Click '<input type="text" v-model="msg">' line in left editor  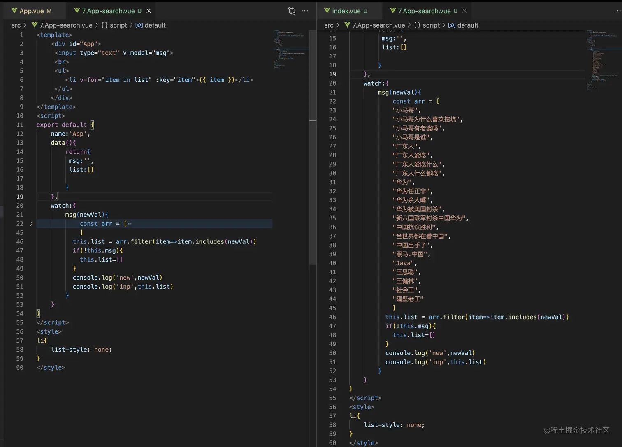[114, 53]
